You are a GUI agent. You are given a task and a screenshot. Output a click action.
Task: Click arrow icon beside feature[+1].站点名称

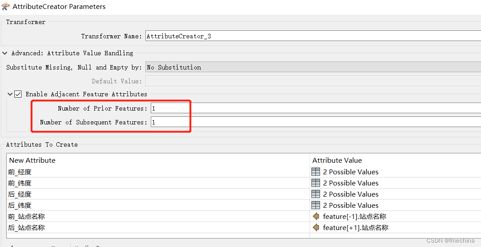tap(316, 227)
